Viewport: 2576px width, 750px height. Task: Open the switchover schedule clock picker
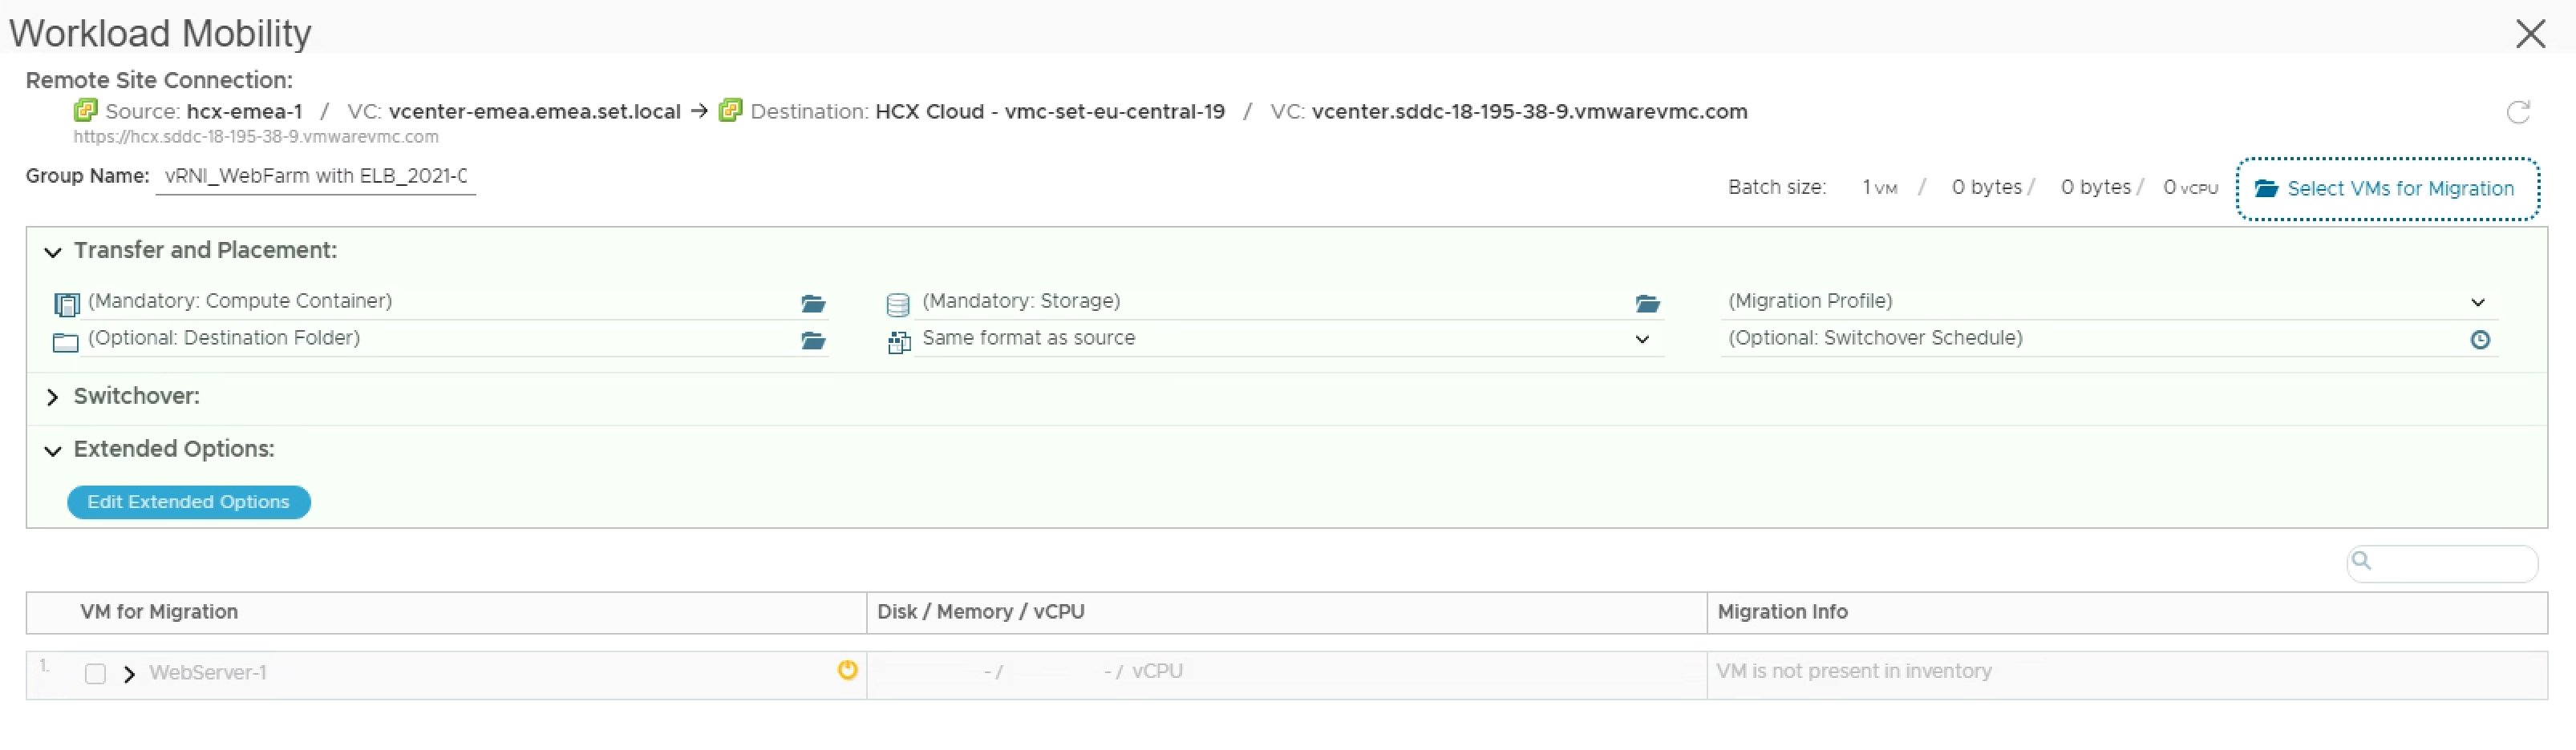tap(2481, 340)
